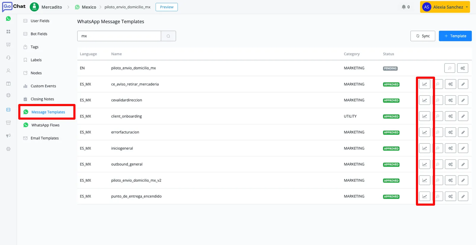Open iniciogeneral analytics chart icon
The height and width of the screenshot is (245, 476).
click(x=425, y=148)
